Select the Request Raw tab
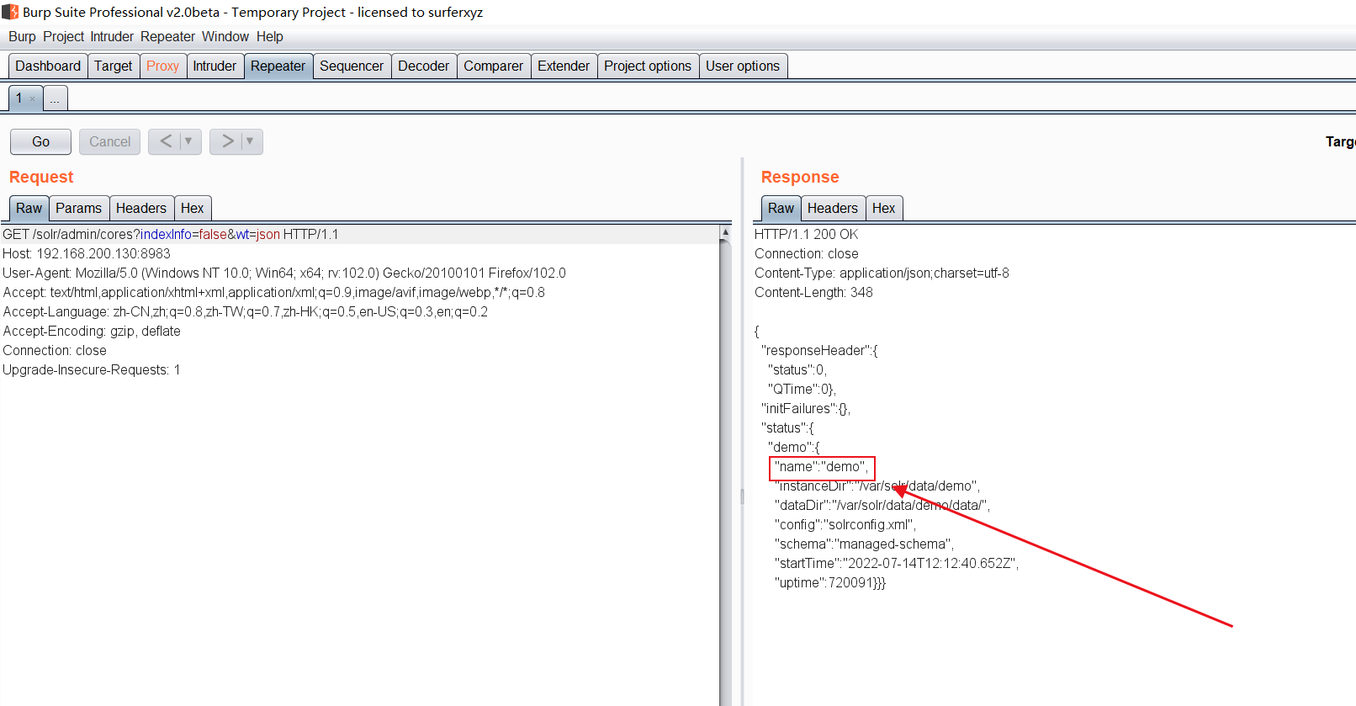Screen dimensions: 1356x706 click(29, 208)
